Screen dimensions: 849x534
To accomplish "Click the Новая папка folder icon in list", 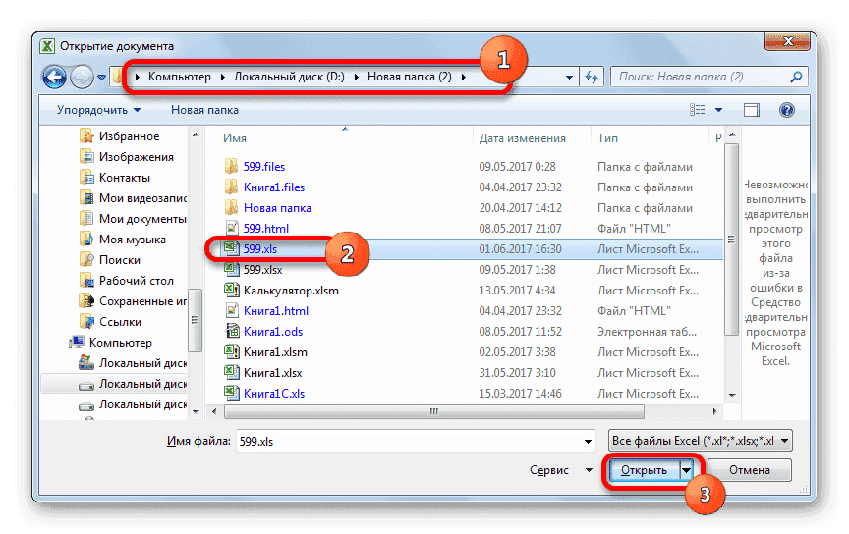I will [231, 207].
